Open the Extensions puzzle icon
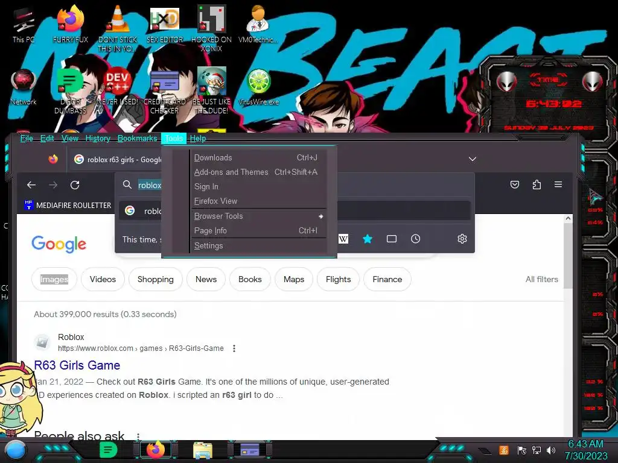Viewport: 618px width, 463px height. point(537,184)
